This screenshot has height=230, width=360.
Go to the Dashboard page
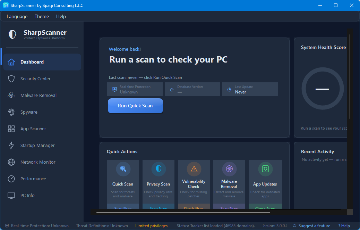(42, 62)
